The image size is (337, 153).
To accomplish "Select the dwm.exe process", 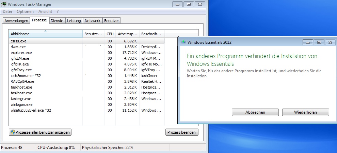I will point(87,47).
